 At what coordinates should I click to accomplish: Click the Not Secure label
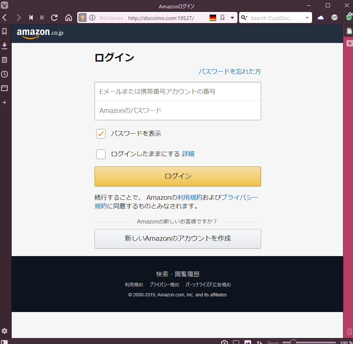[x=111, y=18]
